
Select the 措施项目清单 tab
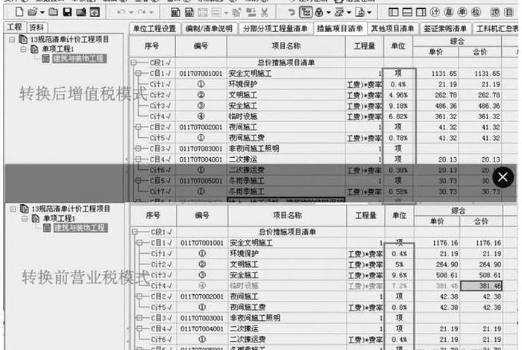pyautogui.click(x=340, y=28)
